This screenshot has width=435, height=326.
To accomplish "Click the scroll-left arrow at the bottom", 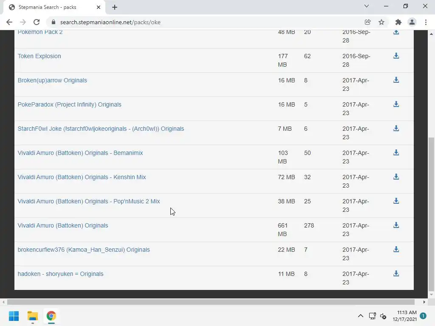I will click(x=3, y=302).
